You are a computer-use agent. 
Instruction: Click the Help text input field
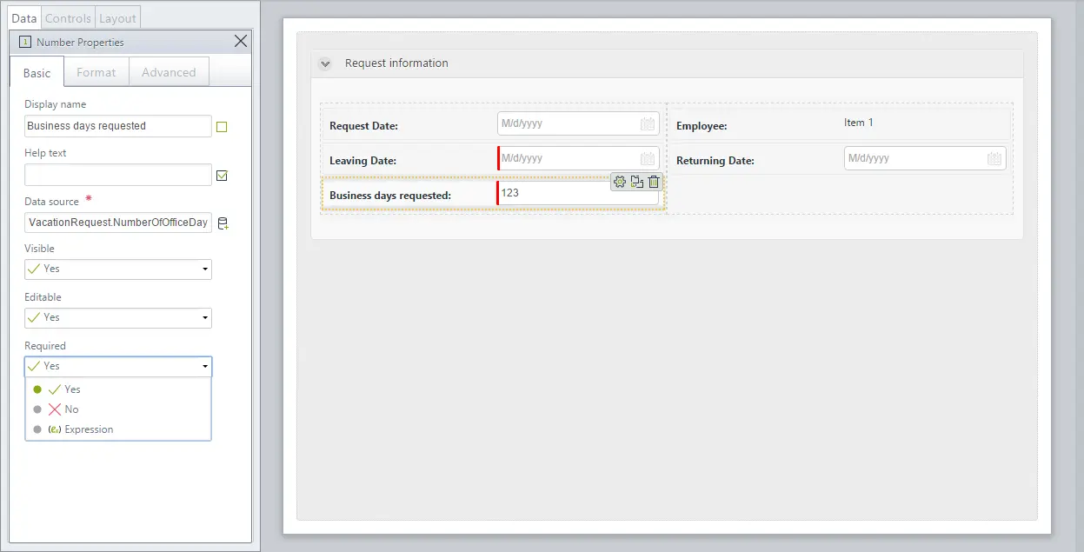tap(118, 175)
